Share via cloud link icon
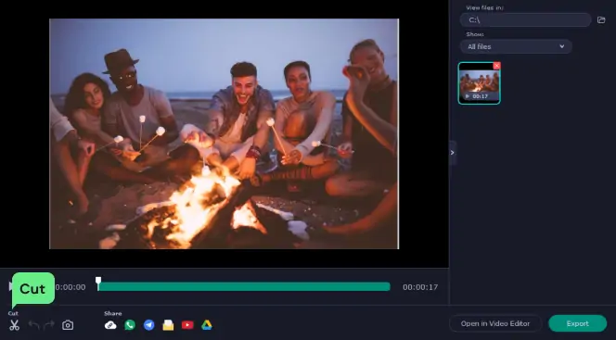The height and width of the screenshot is (340, 616). pyautogui.click(x=110, y=325)
